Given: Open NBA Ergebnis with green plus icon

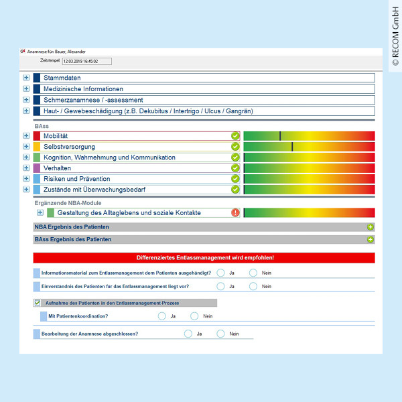Looking at the screenshot, I should tap(371, 227).
